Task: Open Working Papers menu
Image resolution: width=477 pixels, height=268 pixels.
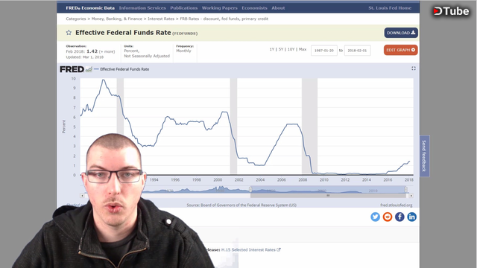Action: pyautogui.click(x=219, y=8)
